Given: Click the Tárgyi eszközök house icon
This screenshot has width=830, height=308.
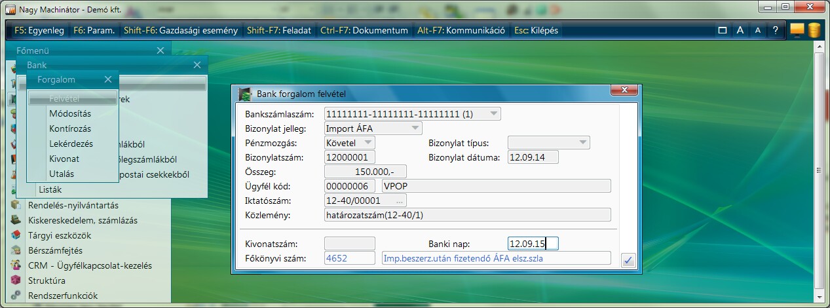Looking at the screenshot, I should (16, 235).
